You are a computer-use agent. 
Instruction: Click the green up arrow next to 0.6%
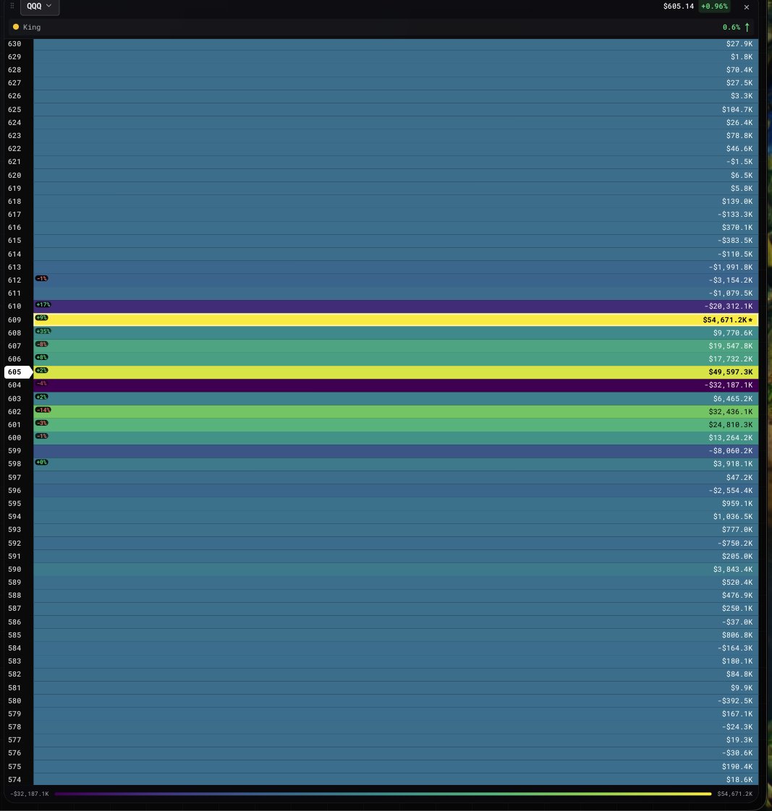[x=747, y=27]
